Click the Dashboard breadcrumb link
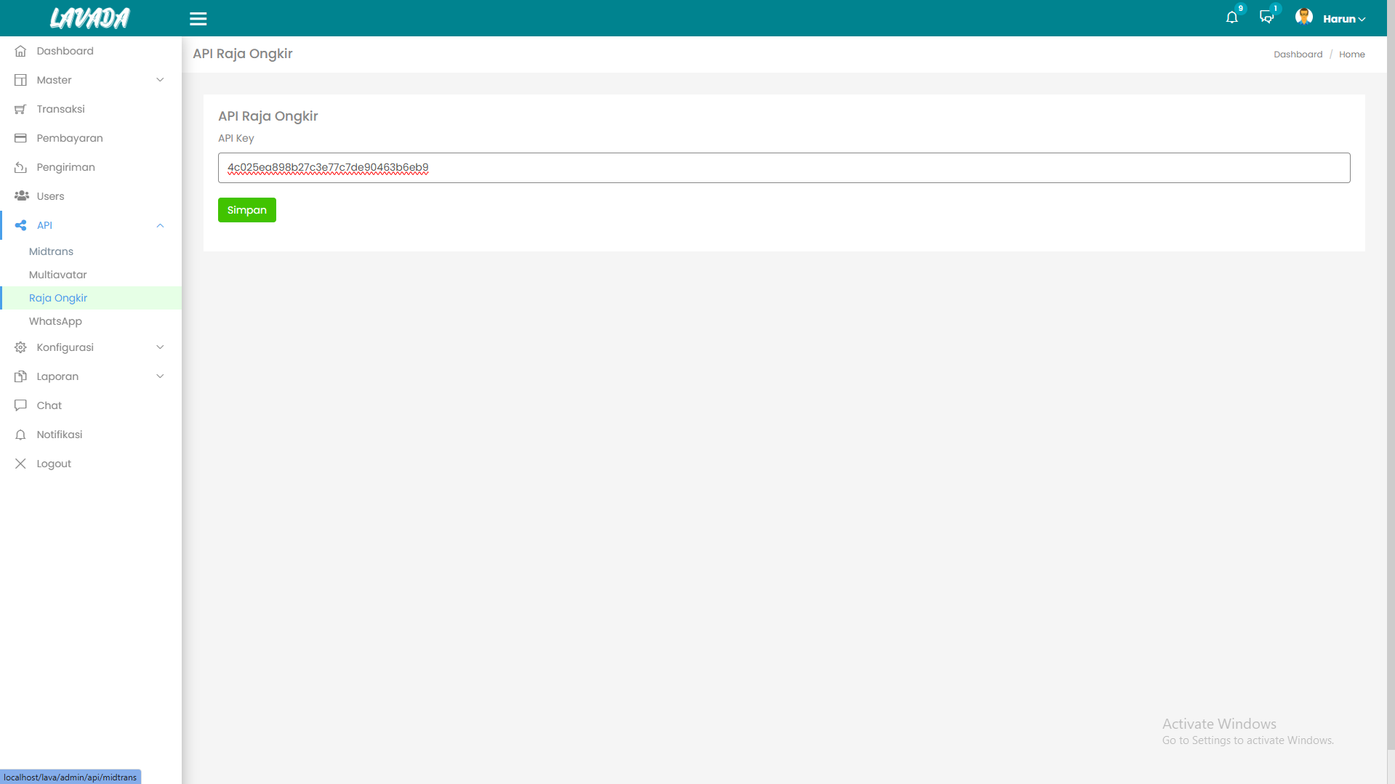This screenshot has width=1395, height=784. 1298,54
